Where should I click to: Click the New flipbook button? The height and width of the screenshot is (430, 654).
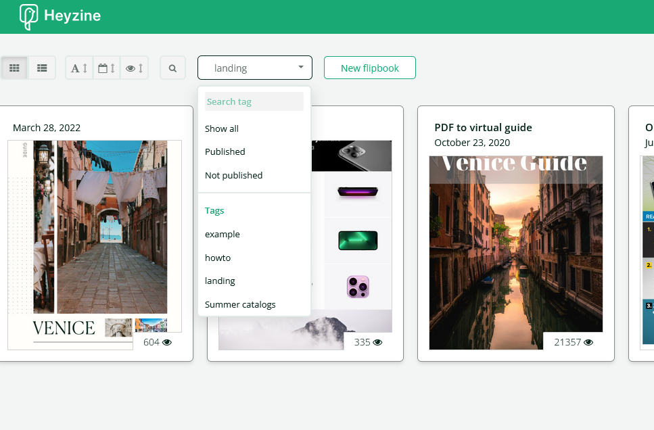(370, 68)
